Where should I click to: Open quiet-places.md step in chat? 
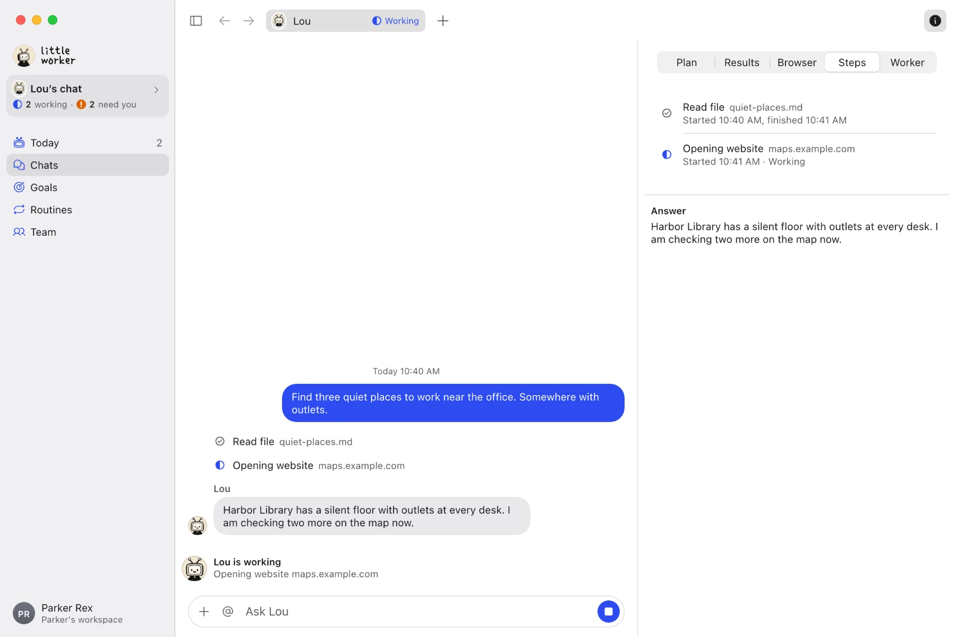pyautogui.click(x=284, y=441)
